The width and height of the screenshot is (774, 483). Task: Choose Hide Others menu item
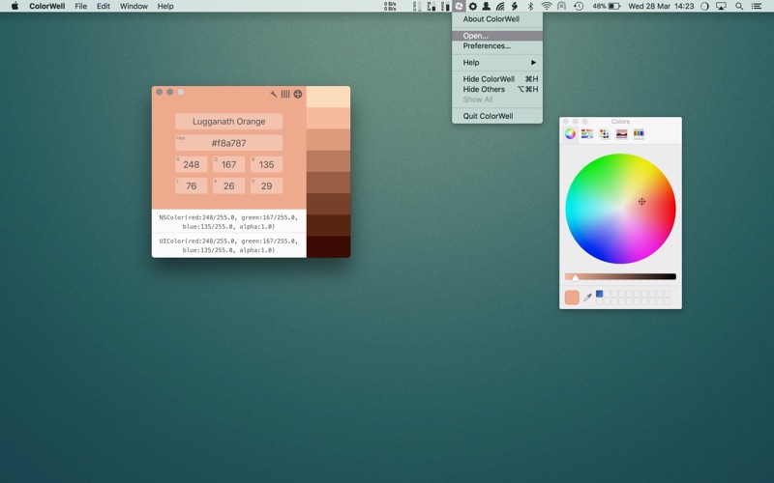(x=497, y=89)
